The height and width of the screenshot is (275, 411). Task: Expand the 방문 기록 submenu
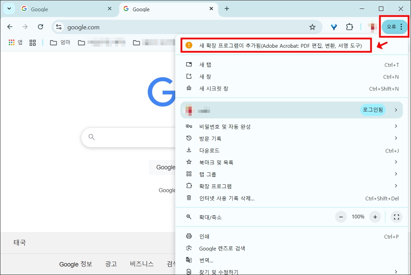(x=211, y=138)
